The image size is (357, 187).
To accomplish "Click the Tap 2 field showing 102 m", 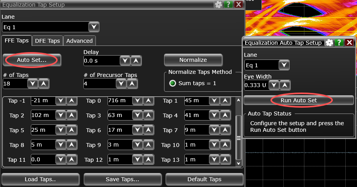I will point(43,115).
